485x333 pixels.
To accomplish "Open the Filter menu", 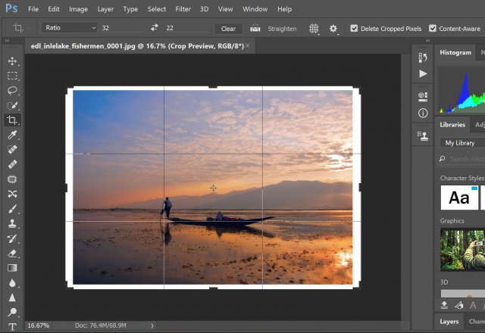I will [183, 9].
